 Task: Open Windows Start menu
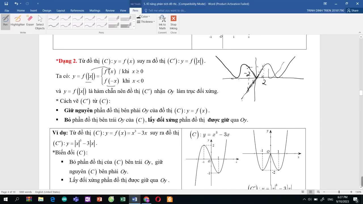(x=5, y=199)
